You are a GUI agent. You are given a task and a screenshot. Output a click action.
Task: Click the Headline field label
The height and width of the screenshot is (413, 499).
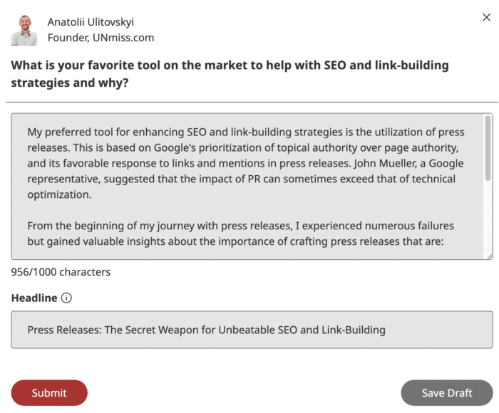point(34,298)
